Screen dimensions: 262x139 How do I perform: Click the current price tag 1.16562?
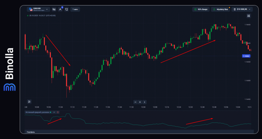pos(246,56)
